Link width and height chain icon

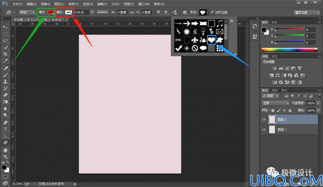(x=132, y=12)
